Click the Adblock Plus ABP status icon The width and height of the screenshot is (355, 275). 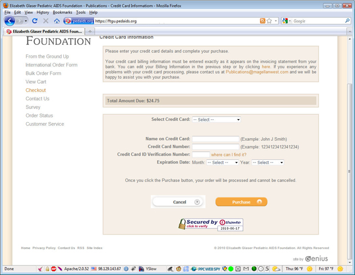point(53,269)
